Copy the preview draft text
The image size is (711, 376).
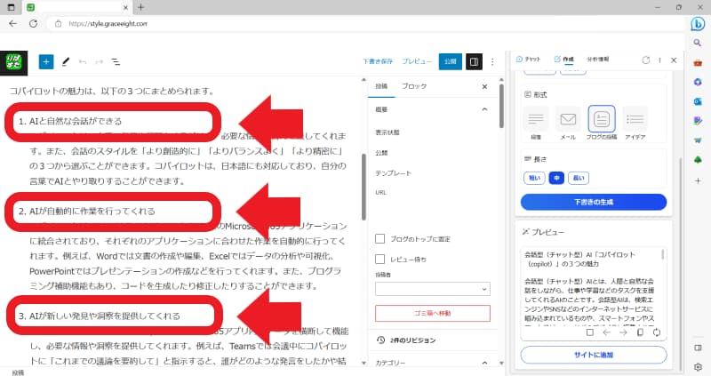[640, 332]
